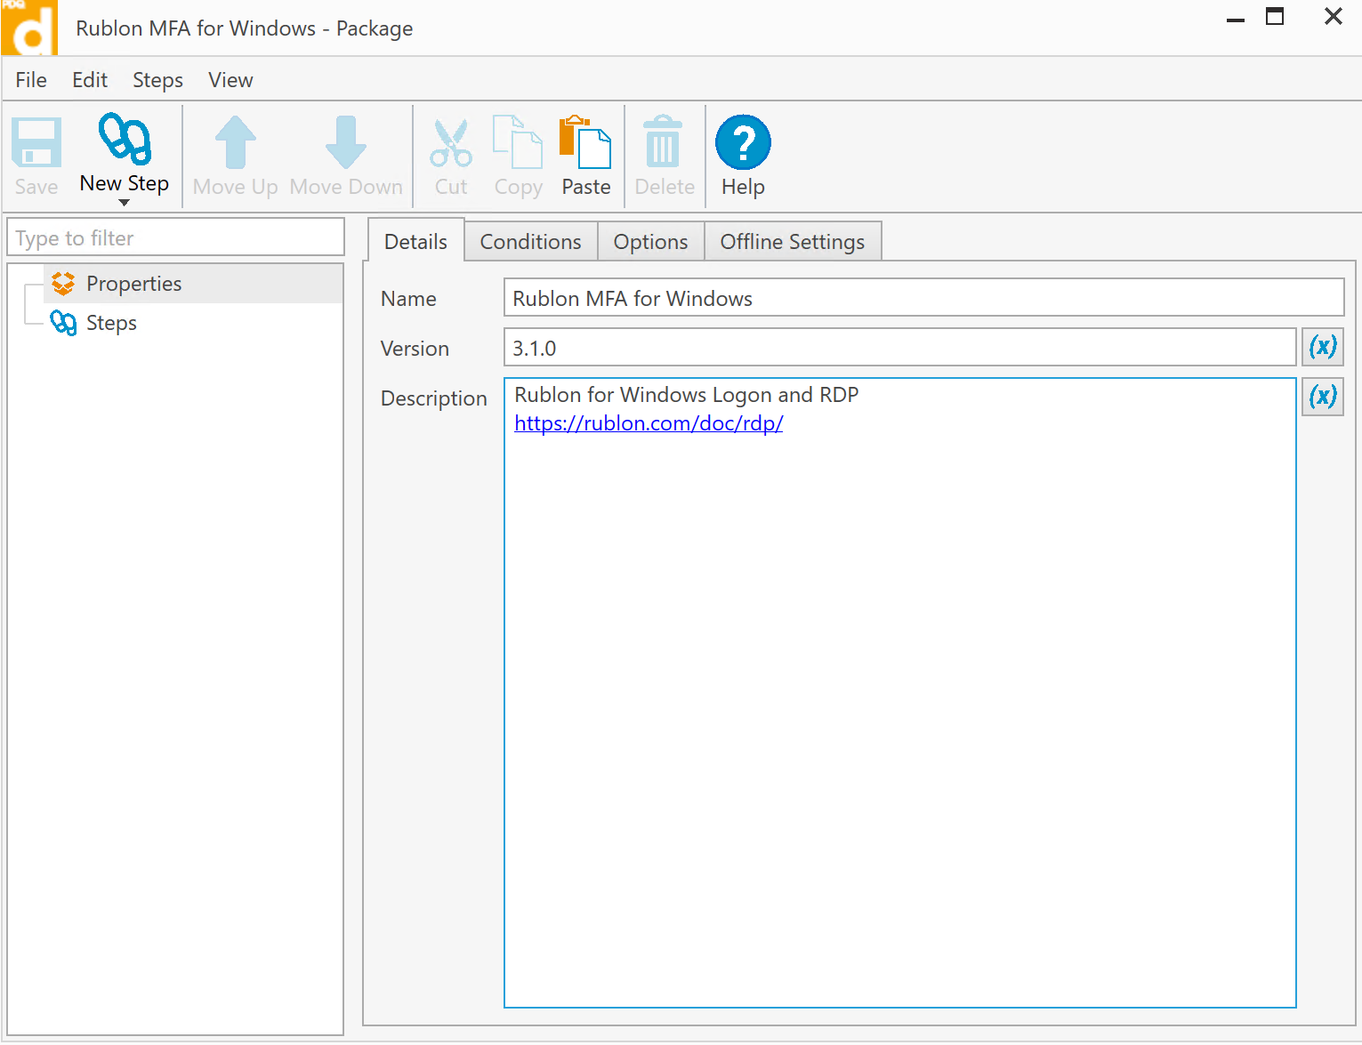Open the rublon.com/doc/rdp link
Image resolution: width=1362 pixels, height=1045 pixels.
(x=649, y=423)
